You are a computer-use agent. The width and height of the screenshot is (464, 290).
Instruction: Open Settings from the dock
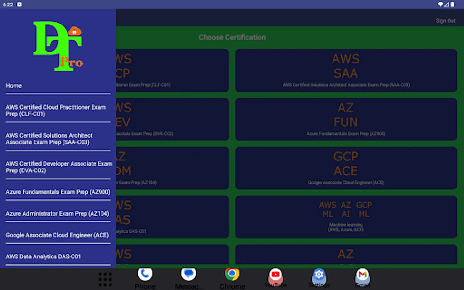click(319, 278)
